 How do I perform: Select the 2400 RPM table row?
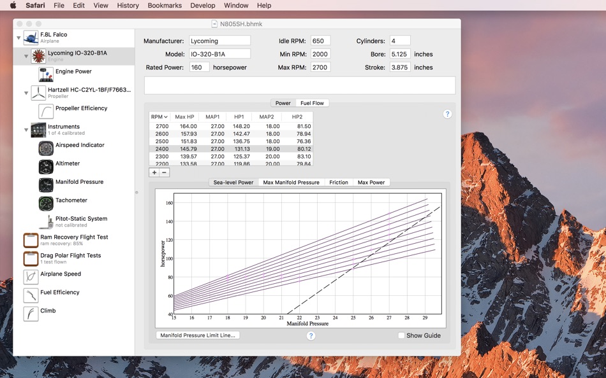(231, 149)
